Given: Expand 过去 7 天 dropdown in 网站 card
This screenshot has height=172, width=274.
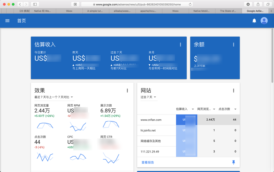Looking at the screenshot, I should point(148,97).
